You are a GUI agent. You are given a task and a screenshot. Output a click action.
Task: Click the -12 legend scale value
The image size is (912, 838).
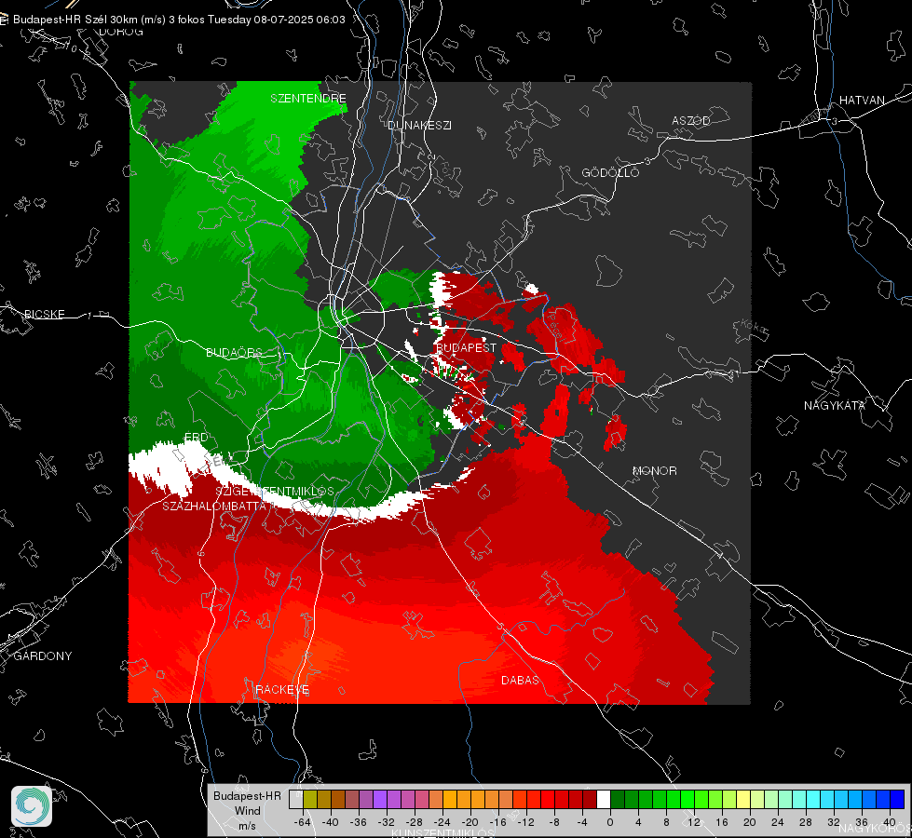pos(525,822)
